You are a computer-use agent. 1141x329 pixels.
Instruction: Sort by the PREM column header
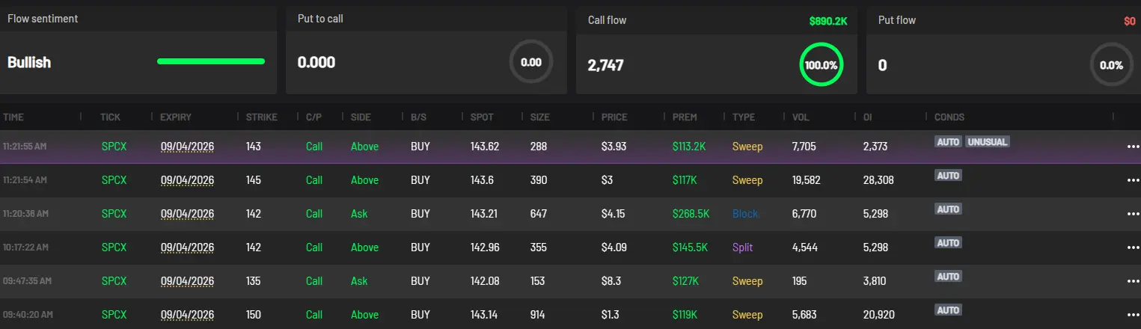tap(685, 117)
